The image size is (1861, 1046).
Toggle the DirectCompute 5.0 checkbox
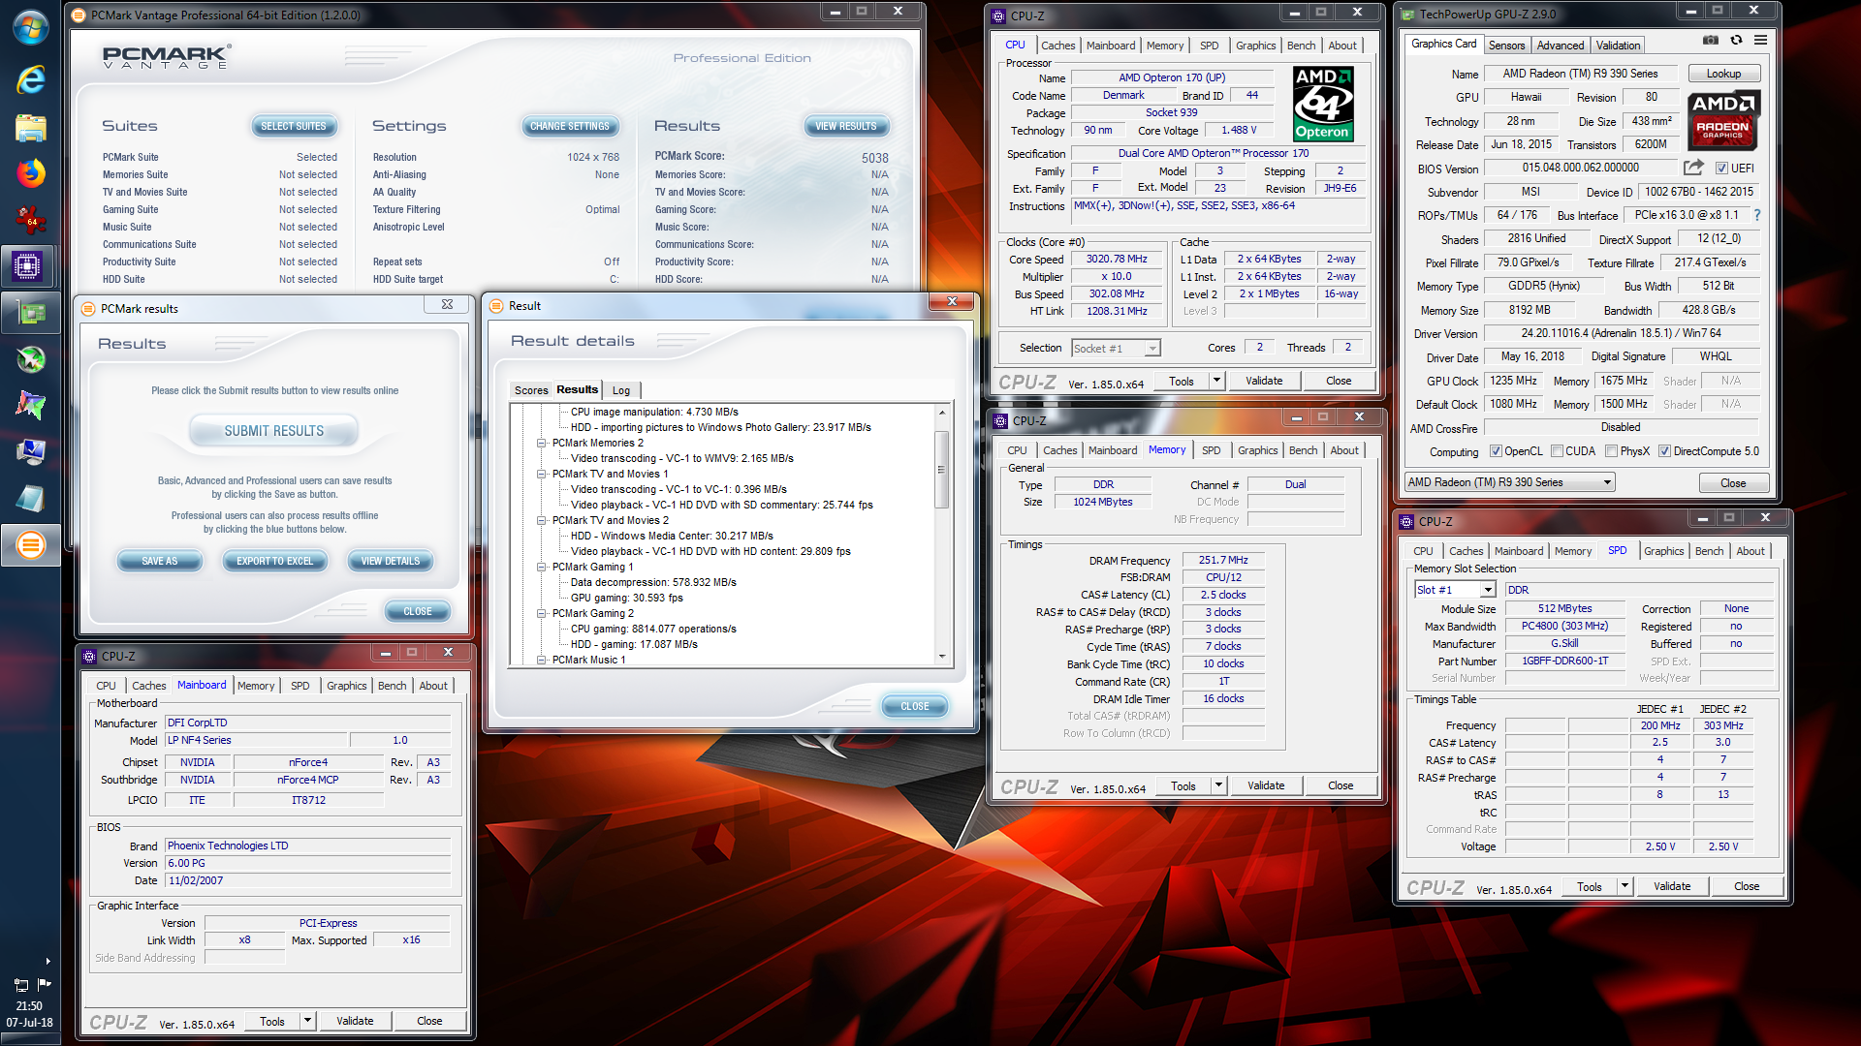[x=1664, y=451]
